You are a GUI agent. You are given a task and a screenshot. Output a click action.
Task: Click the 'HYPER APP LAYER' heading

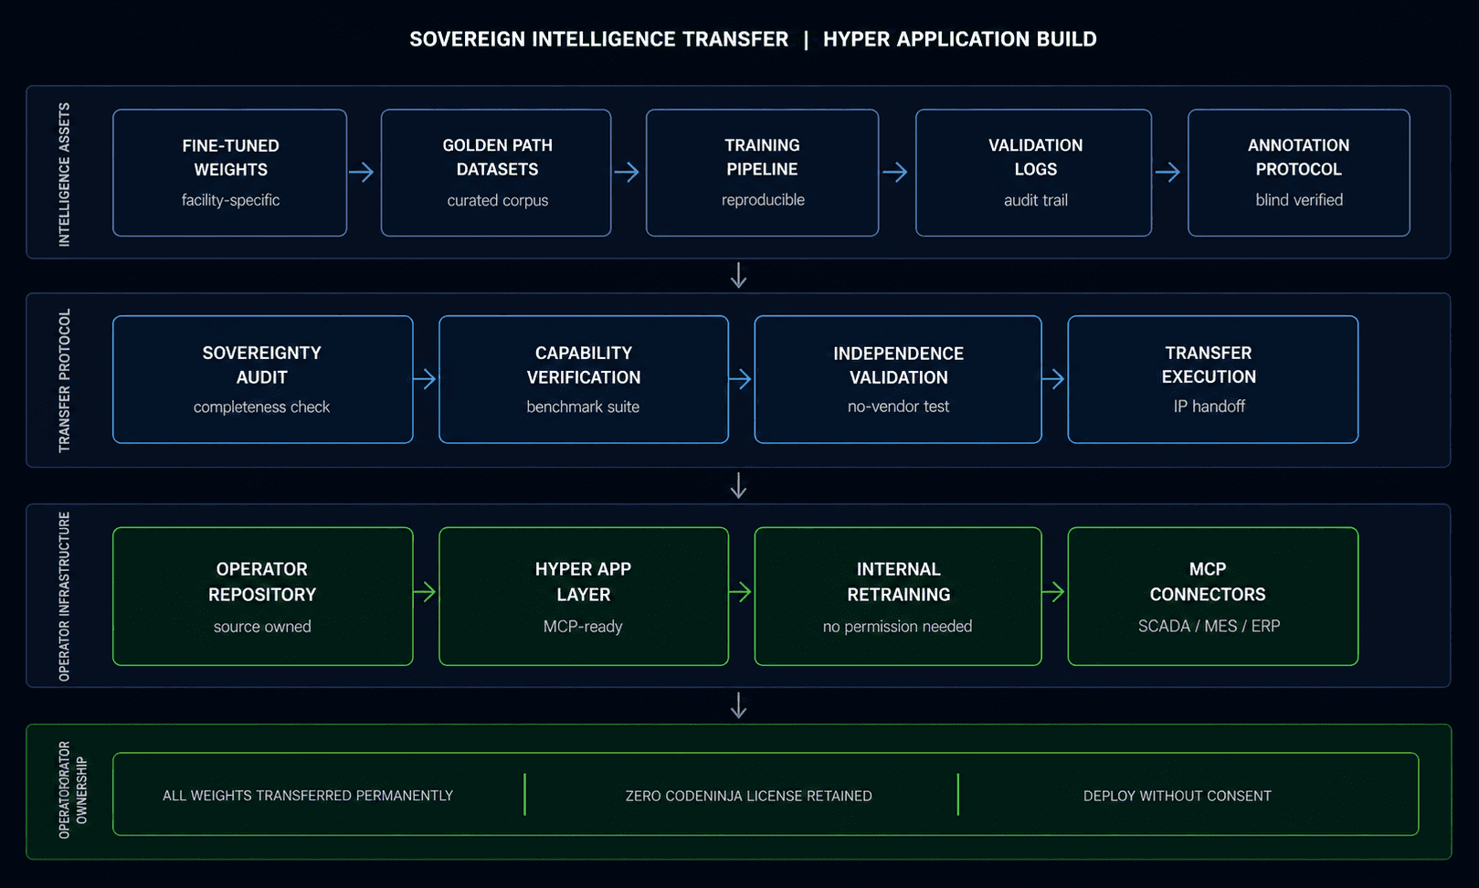(583, 582)
